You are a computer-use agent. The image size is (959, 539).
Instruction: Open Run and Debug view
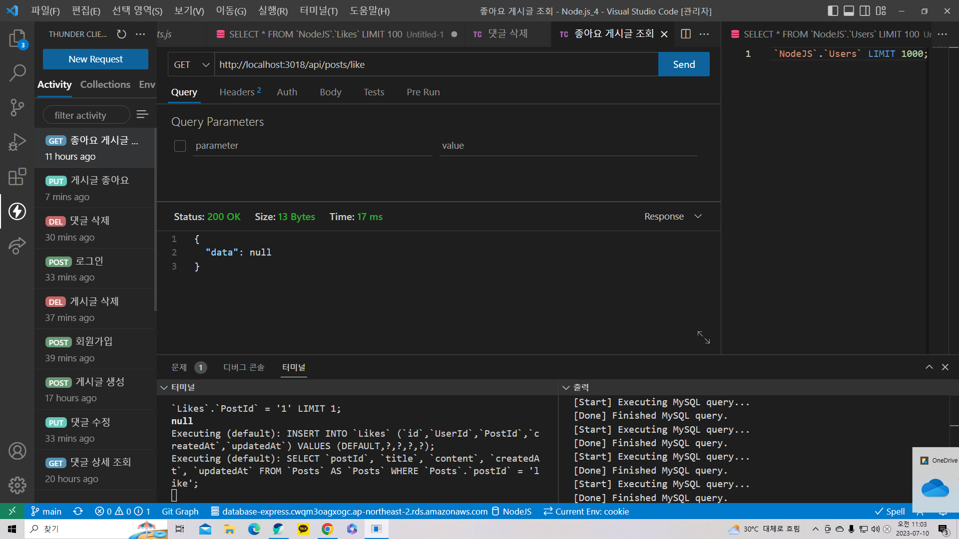tap(17, 142)
